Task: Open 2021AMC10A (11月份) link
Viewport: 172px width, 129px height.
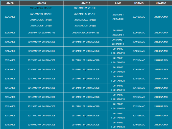Action: (41, 8)
